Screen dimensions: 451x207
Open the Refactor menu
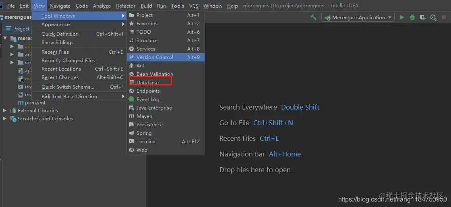pyautogui.click(x=126, y=6)
